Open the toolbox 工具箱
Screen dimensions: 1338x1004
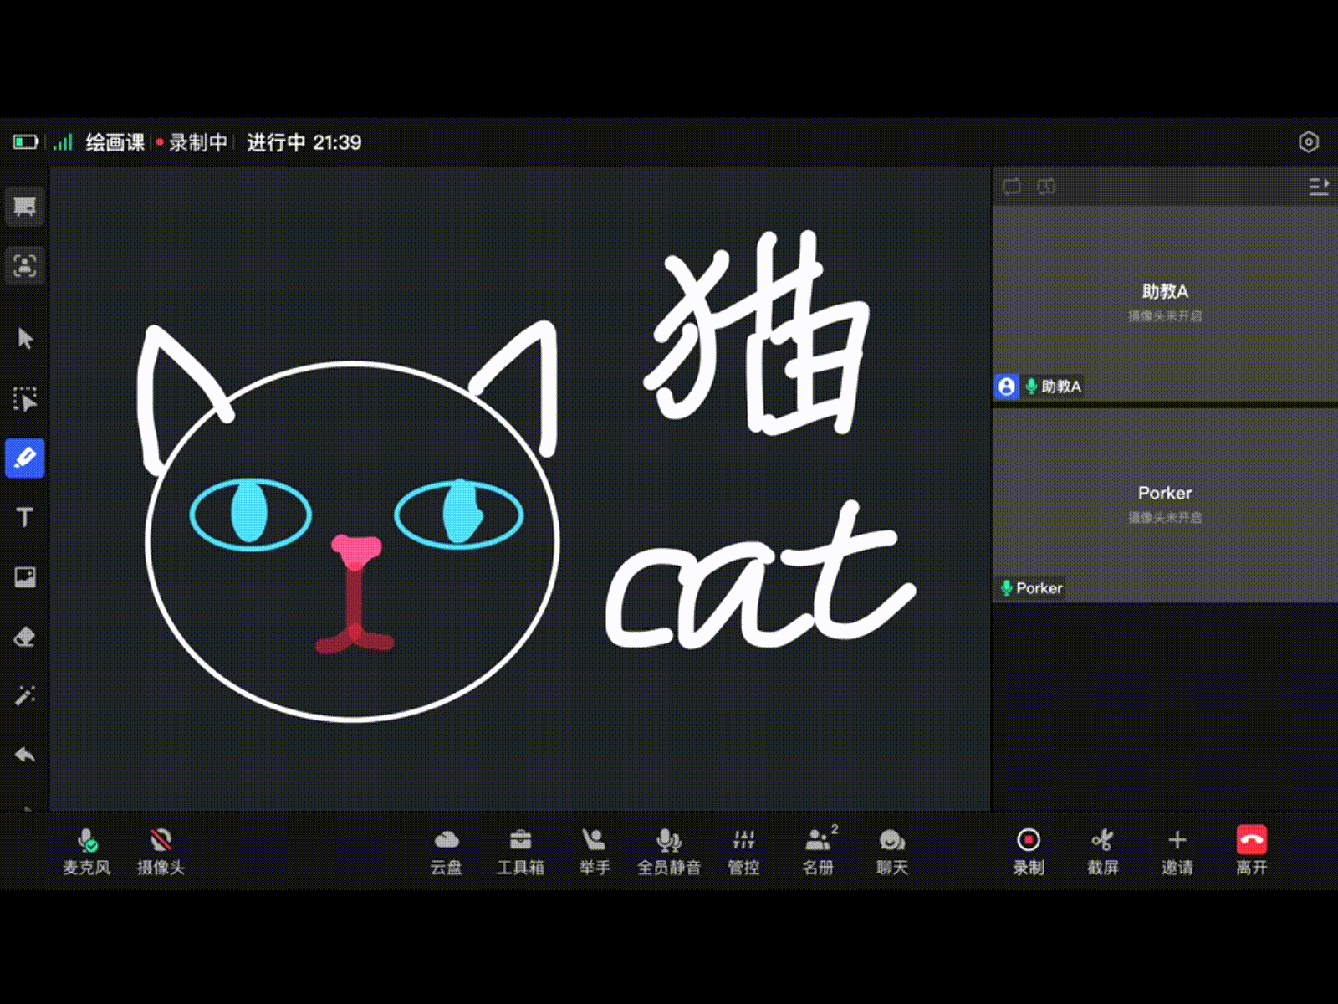520,852
